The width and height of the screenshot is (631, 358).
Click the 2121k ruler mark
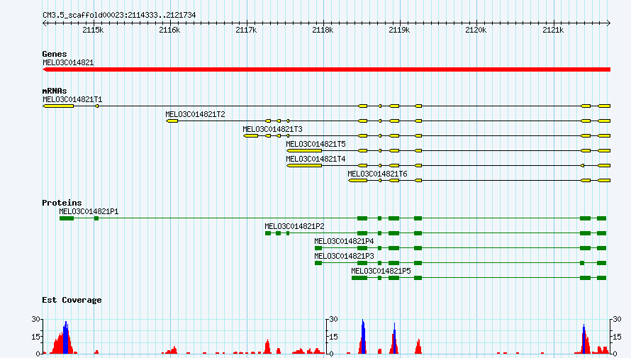click(x=553, y=30)
